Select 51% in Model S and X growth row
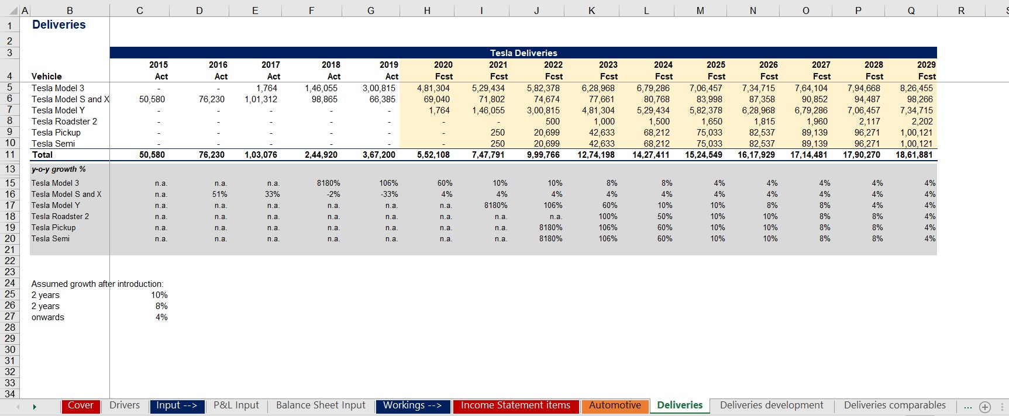The image size is (1009, 416). (x=220, y=195)
